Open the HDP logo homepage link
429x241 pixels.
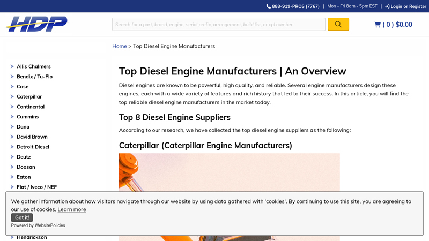(x=36, y=24)
